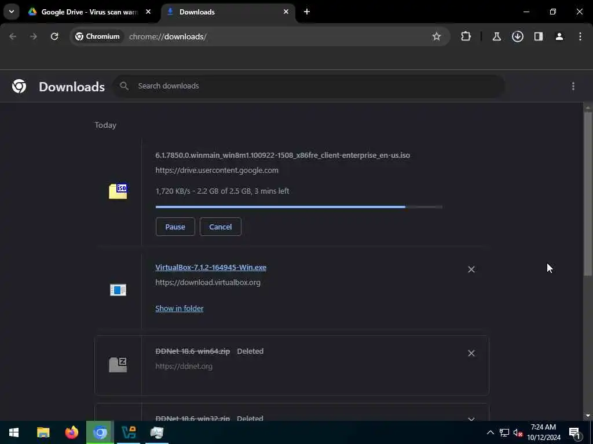This screenshot has width=593, height=444.
Task: Open VirtualBox-7.1.2-164945-Win.exe link
Action: pyautogui.click(x=211, y=267)
